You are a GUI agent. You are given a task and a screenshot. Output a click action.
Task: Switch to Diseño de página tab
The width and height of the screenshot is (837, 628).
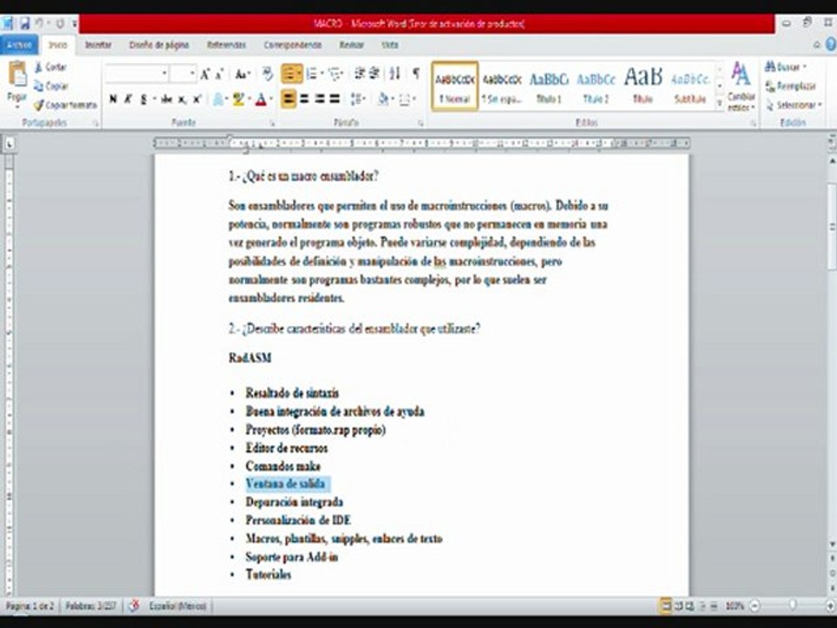[159, 44]
